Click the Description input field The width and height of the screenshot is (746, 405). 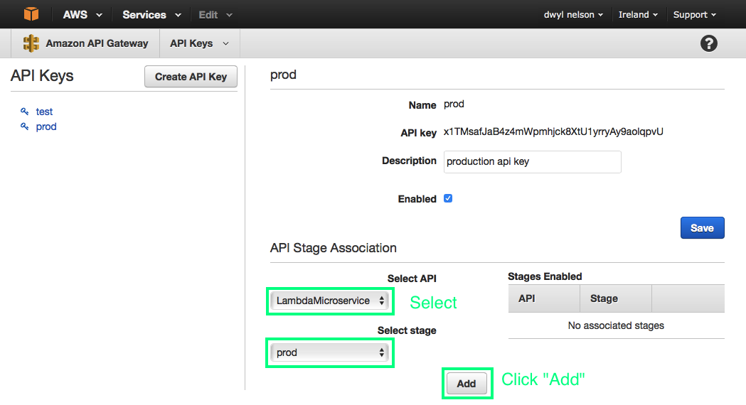(x=532, y=161)
